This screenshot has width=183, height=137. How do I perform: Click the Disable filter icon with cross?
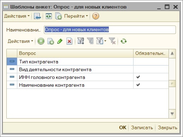[x=112, y=41]
